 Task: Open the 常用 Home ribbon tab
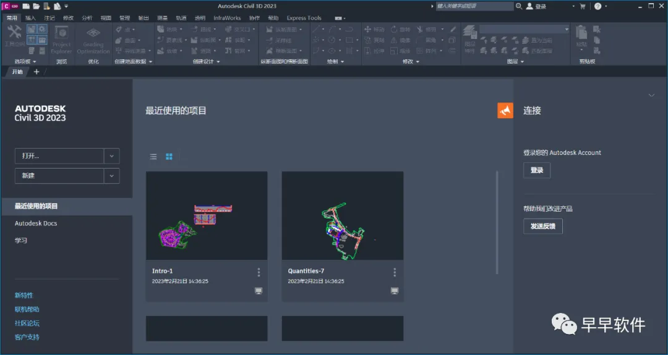click(12, 18)
